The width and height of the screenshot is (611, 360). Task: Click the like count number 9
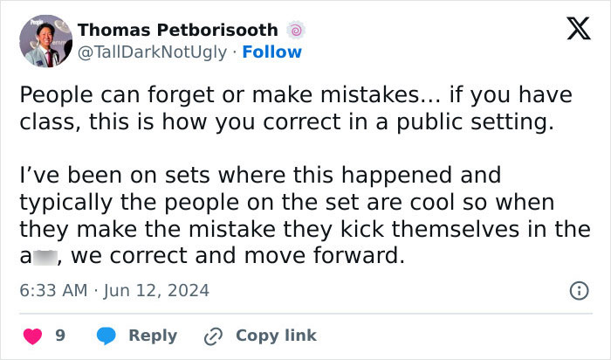point(60,336)
